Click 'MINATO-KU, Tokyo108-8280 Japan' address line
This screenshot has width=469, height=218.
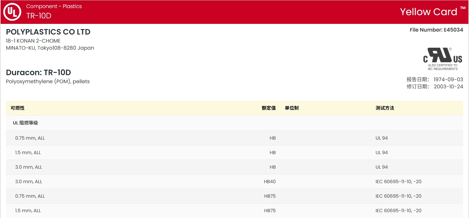pos(50,48)
